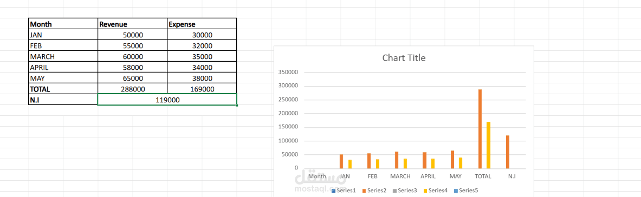Select the tall orange TOTAL bar

(x=480, y=129)
